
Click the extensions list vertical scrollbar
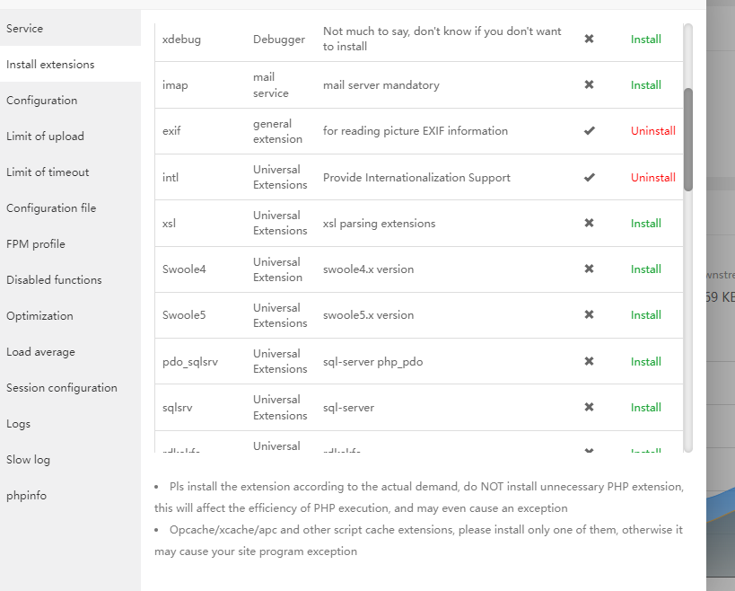pos(688,139)
